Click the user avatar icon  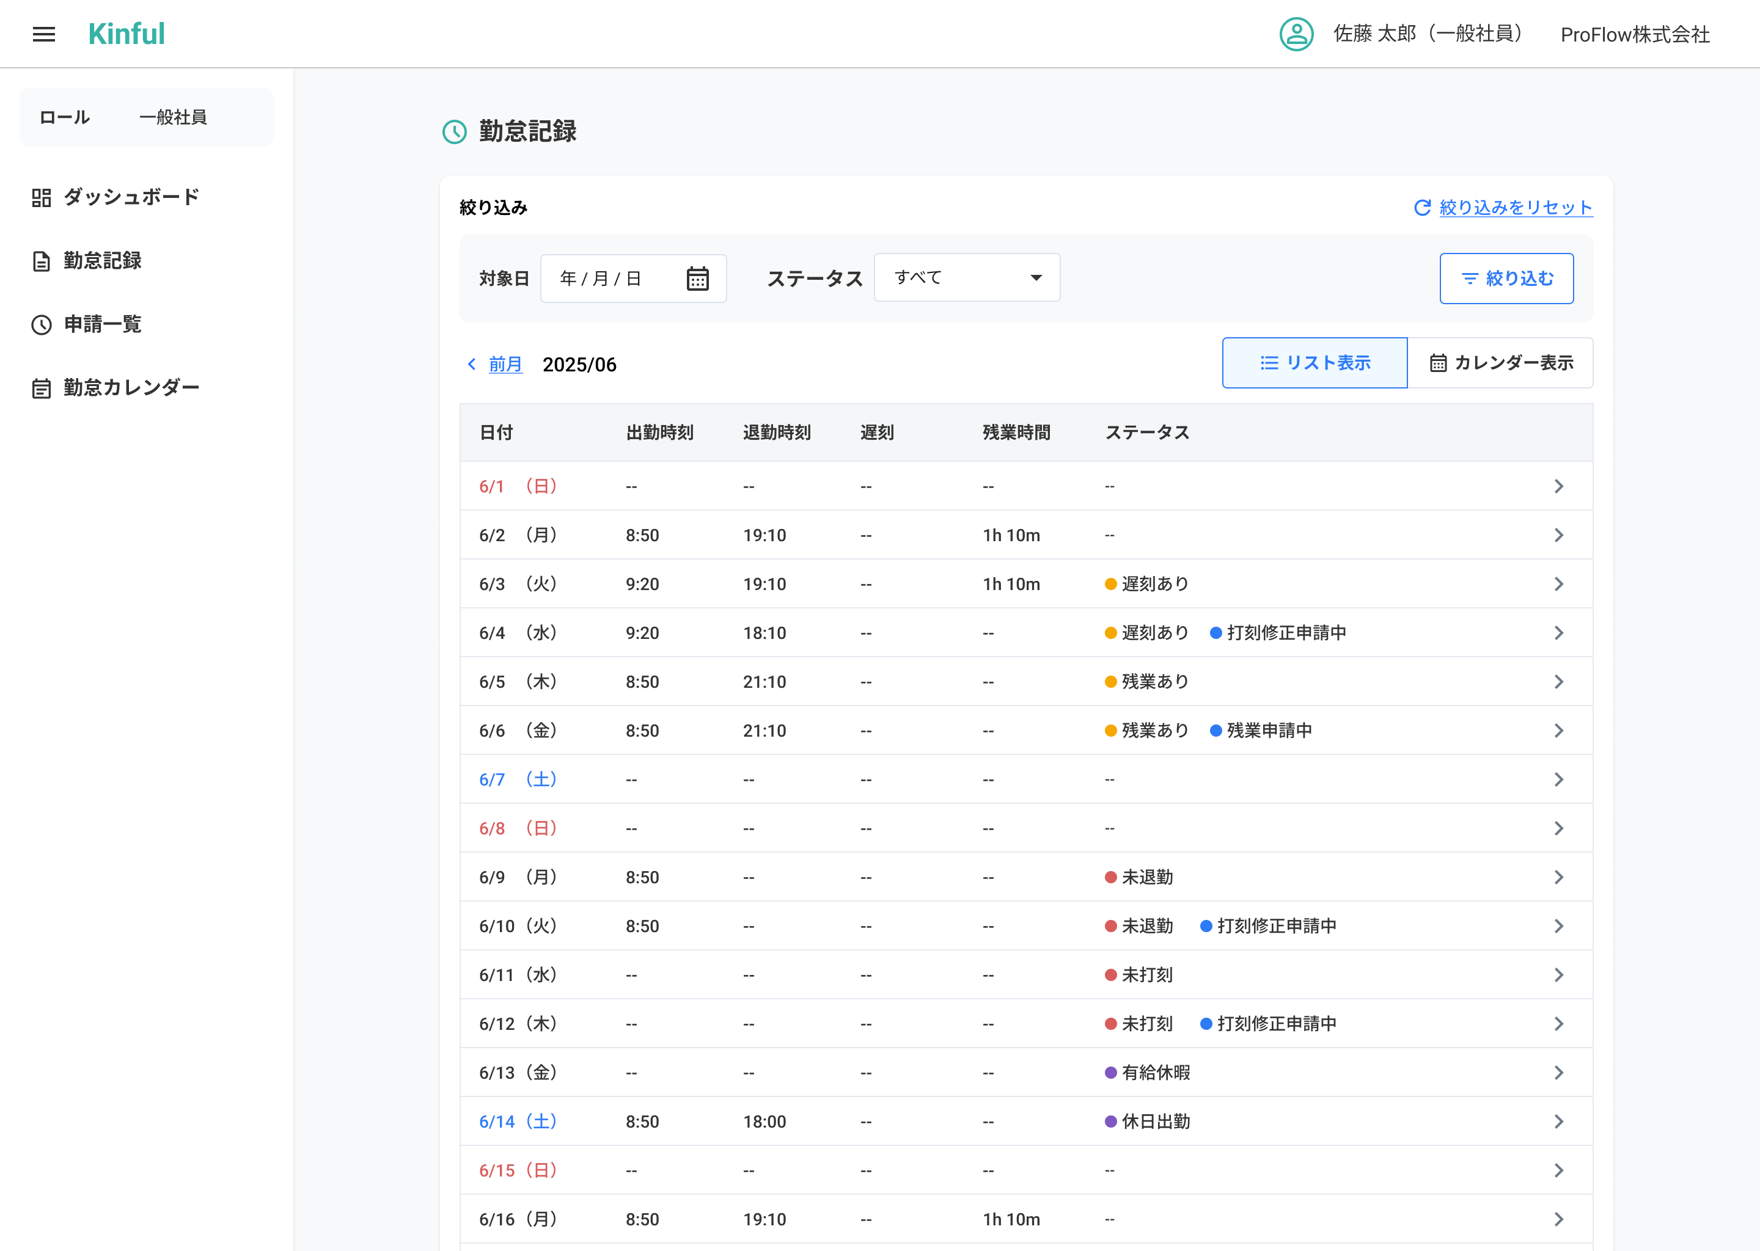coord(1296,34)
